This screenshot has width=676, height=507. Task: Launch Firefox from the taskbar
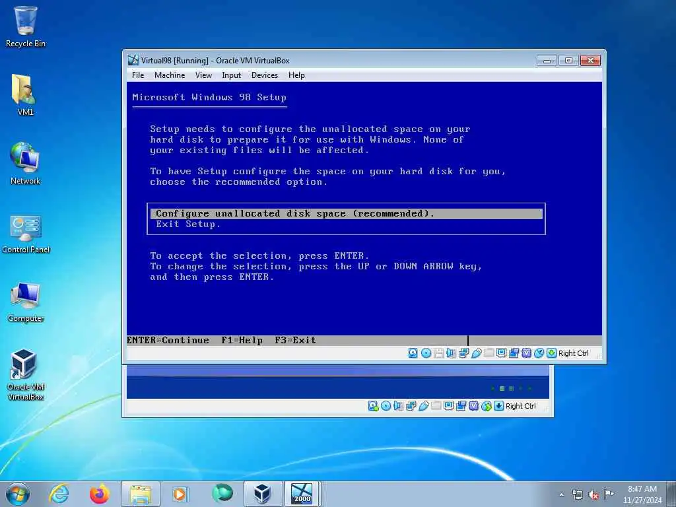click(100, 494)
